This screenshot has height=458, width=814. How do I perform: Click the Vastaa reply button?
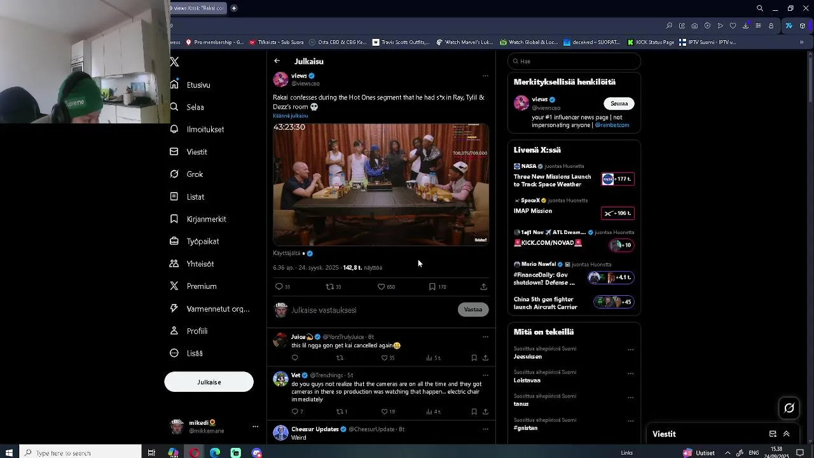click(x=473, y=310)
